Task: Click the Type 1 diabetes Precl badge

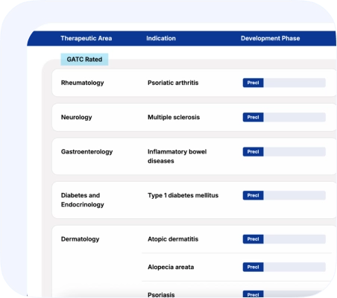Action: click(x=253, y=195)
